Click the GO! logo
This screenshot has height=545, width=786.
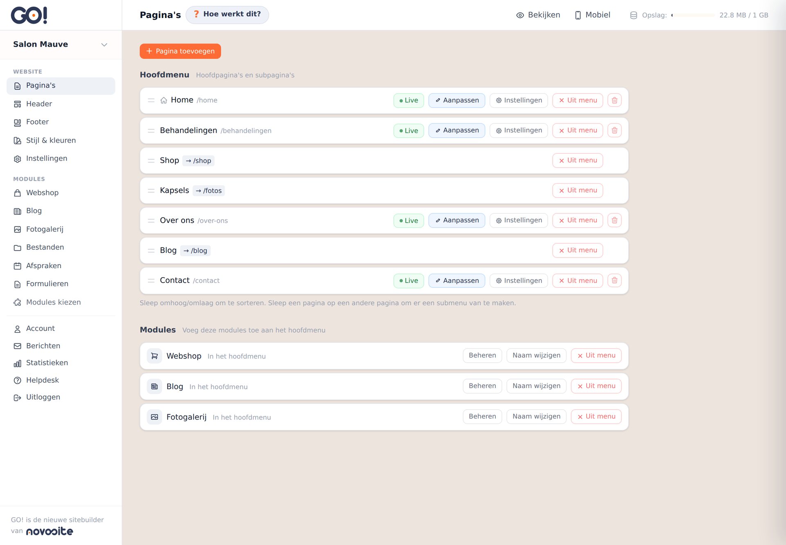[29, 15]
